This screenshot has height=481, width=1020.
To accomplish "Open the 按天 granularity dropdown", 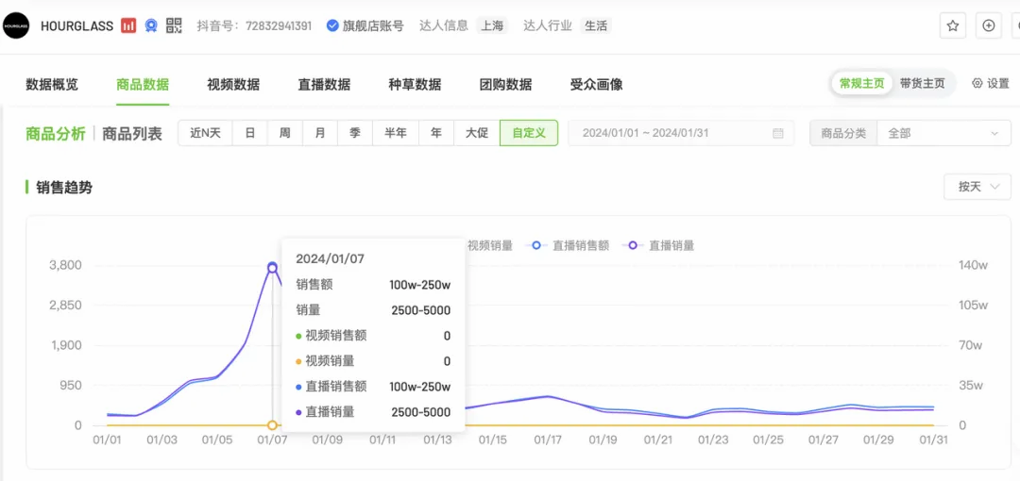I will click(x=977, y=187).
